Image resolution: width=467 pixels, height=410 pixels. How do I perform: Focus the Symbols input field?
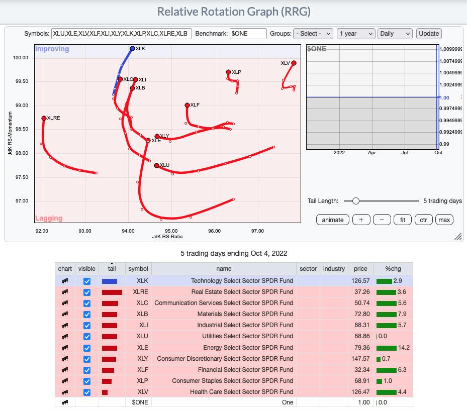(122, 34)
